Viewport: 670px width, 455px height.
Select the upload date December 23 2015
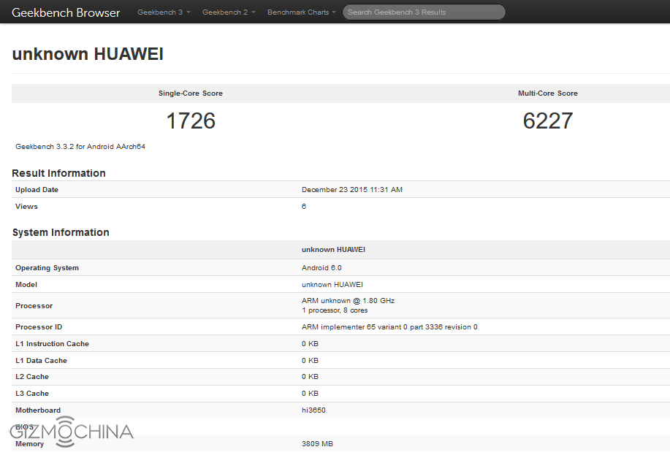coord(351,190)
